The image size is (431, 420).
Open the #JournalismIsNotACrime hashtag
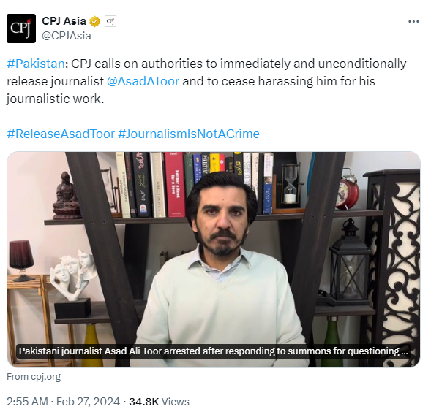(189, 134)
